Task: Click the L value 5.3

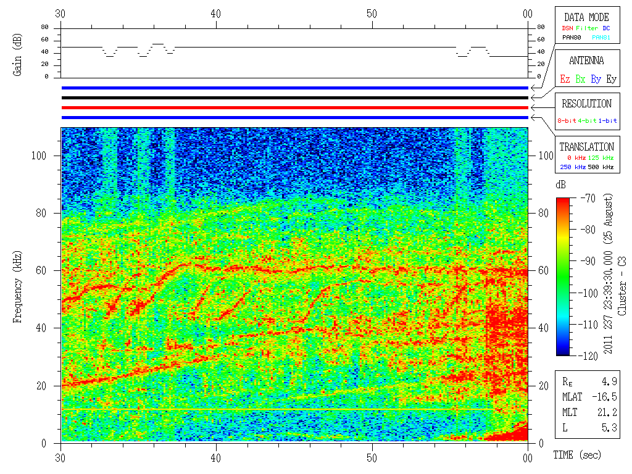Action: click(x=609, y=428)
